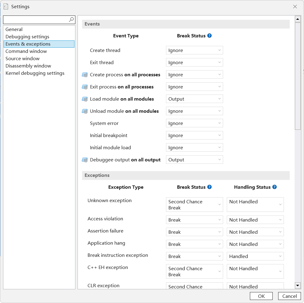Click OK to apply settings

point(261,296)
